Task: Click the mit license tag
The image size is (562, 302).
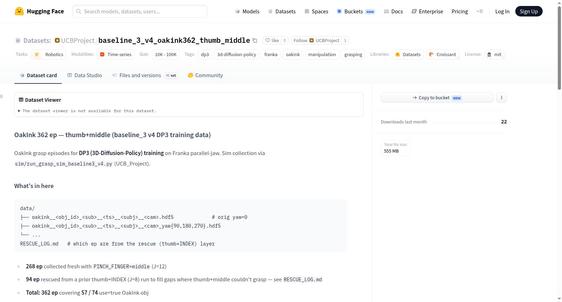Action: pos(495,54)
